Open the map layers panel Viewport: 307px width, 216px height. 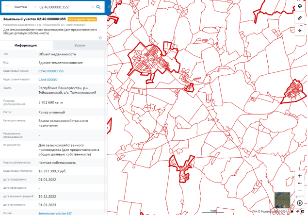(300, 6)
